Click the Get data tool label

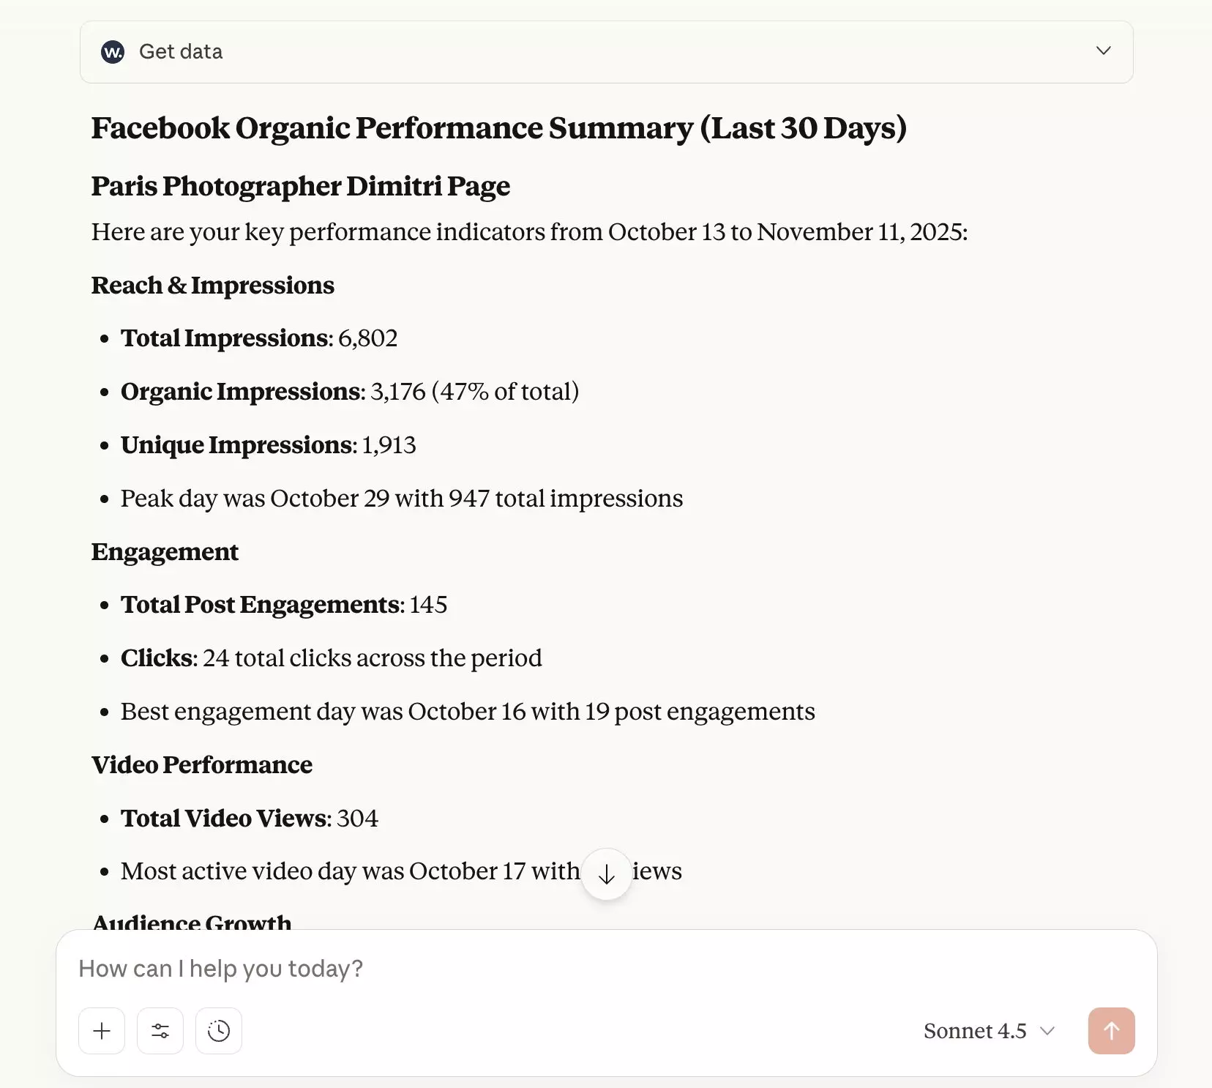pyautogui.click(x=181, y=52)
